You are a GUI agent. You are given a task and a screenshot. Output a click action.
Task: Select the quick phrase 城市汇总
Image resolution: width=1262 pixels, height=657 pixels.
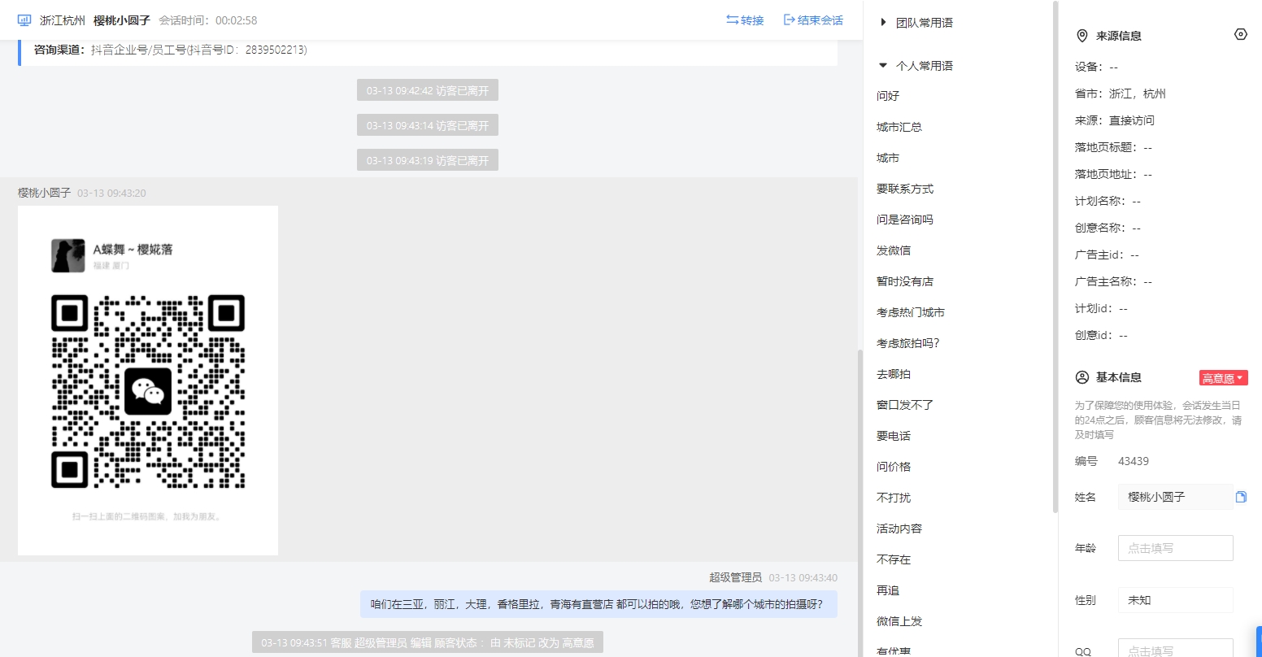899,127
